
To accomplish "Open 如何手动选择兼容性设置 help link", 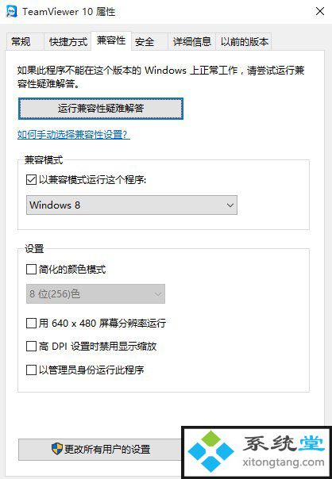I will [x=74, y=134].
